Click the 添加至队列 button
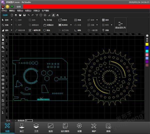This screenshot has width=150, height=134. pyautogui.click(x=120, y=25)
